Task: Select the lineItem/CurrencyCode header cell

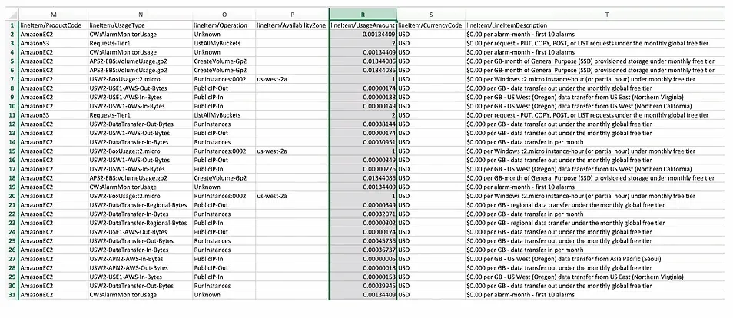Action: (x=431, y=25)
